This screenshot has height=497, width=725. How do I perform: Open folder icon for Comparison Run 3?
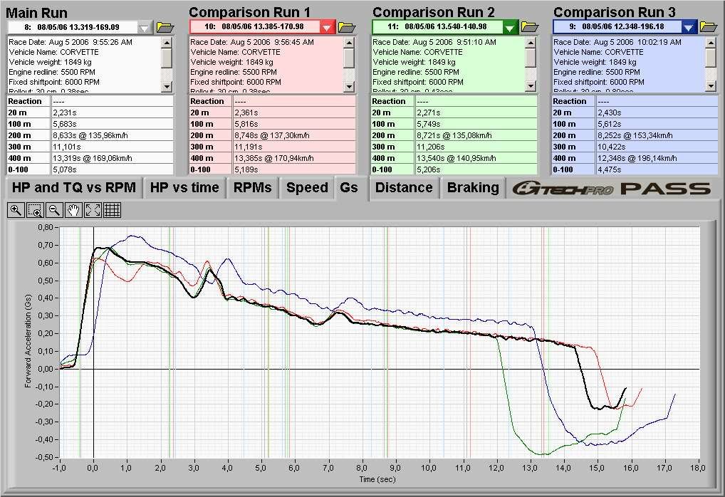tap(708, 27)
